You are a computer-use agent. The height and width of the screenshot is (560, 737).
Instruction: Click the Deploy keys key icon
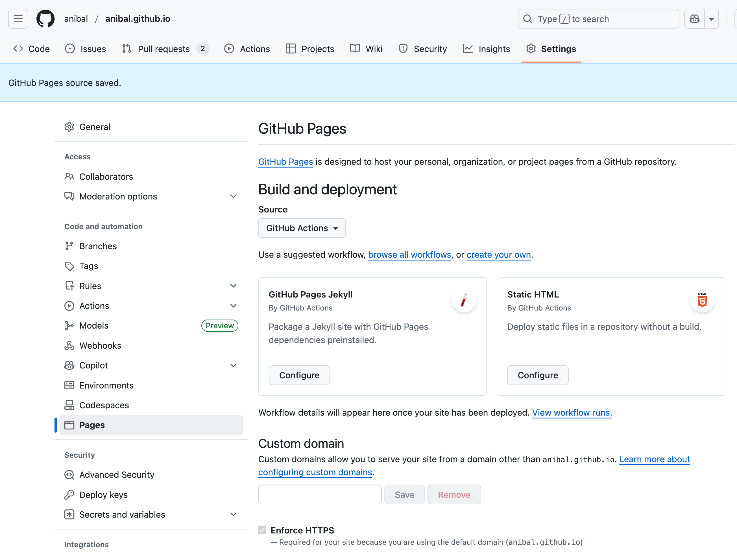69,495
